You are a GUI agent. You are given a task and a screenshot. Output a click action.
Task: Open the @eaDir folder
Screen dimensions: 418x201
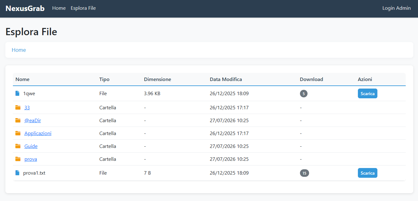pos(33,120)
